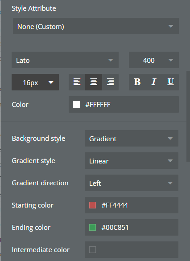Viewport: 190px width, 261px height.
Task: Click the red Starting color swatch
Action: click(x=92, y=205)
